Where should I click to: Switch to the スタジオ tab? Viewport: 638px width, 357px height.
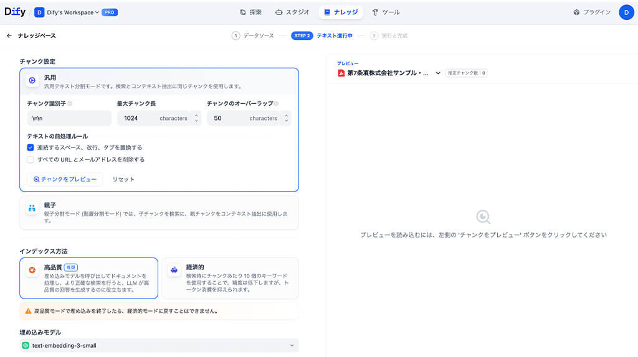pyautogui.click(x=292, y=12)
